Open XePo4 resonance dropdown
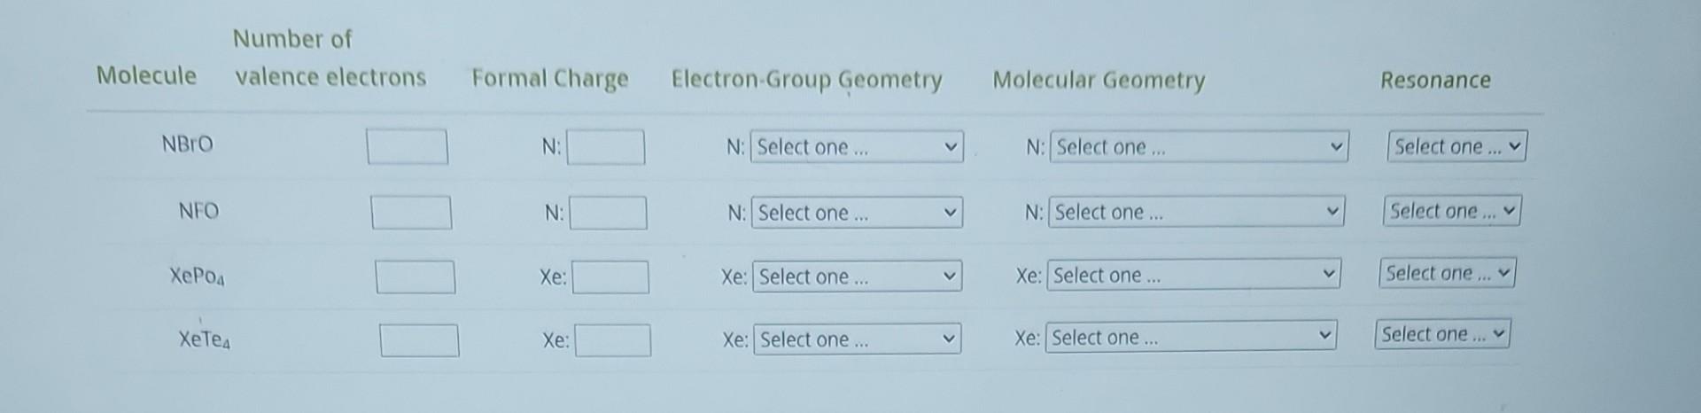Image resolution: width=1701 pixels, height=413 pixels. pyautogui.click(x=1448, y=272)
